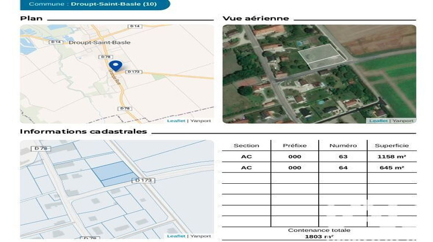Click prefix 000 in the parcel 63 row
433x242 pixels.
(x=294, y=157)
